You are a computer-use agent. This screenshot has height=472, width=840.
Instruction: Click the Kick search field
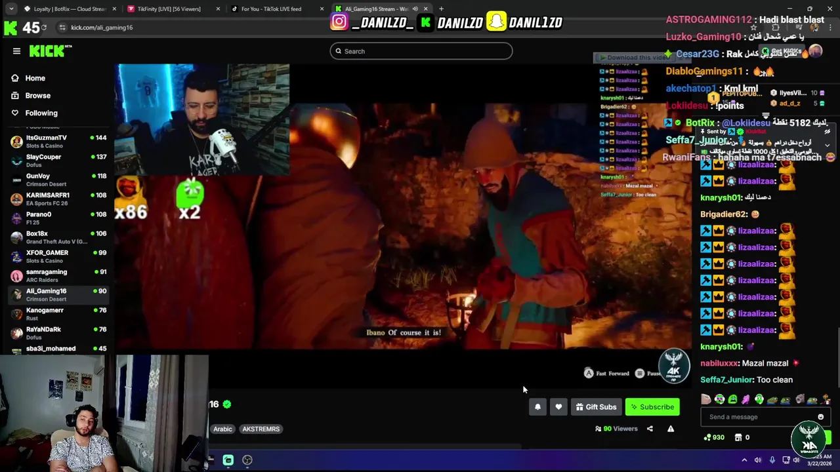pyautogui.click(x=421, y=51)
